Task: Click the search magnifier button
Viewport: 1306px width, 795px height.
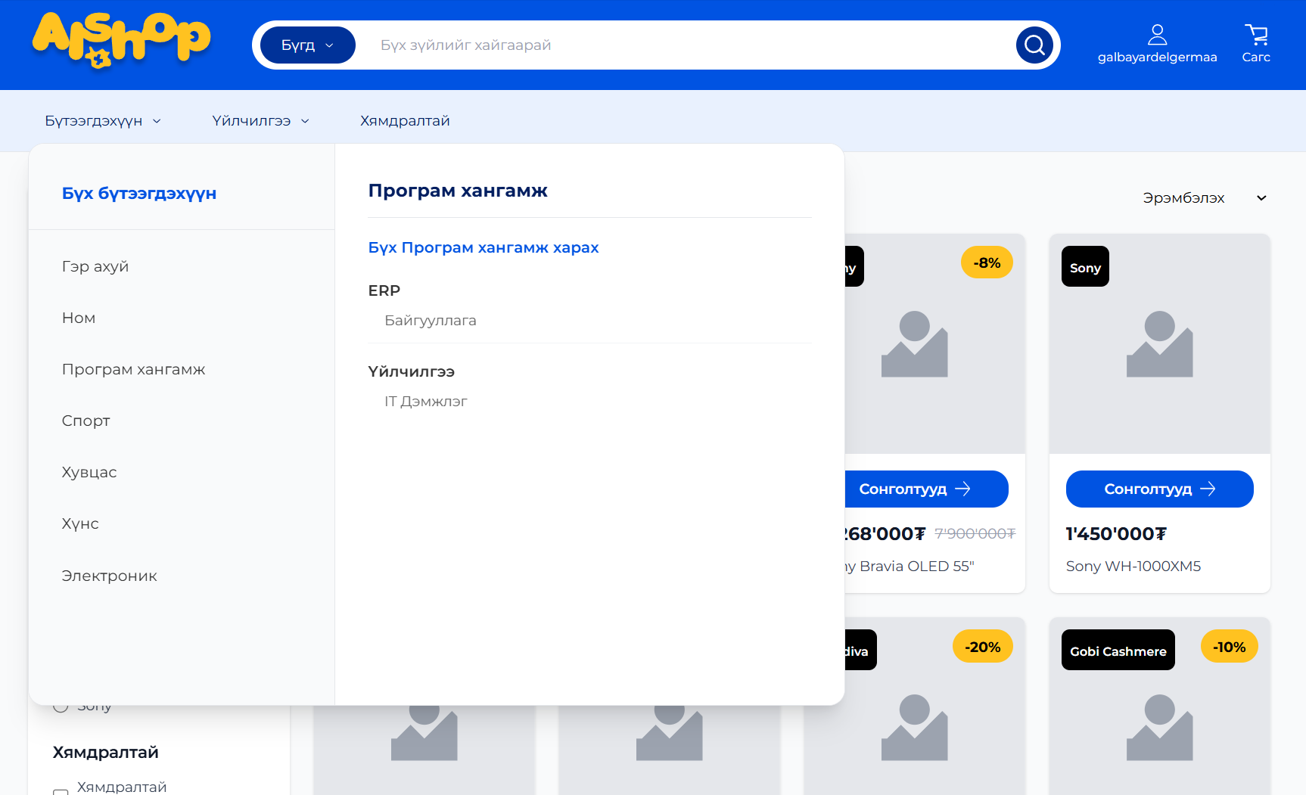Action: tap(1034, 45)
